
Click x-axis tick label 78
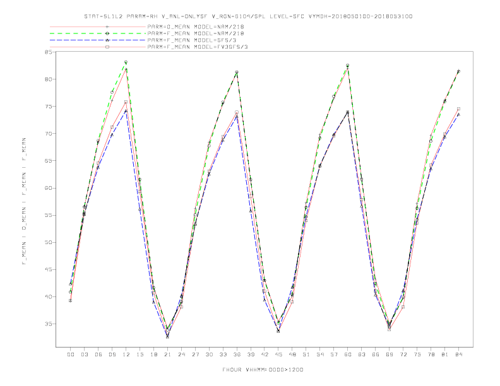pyautogui.click(x=431, y=354)
